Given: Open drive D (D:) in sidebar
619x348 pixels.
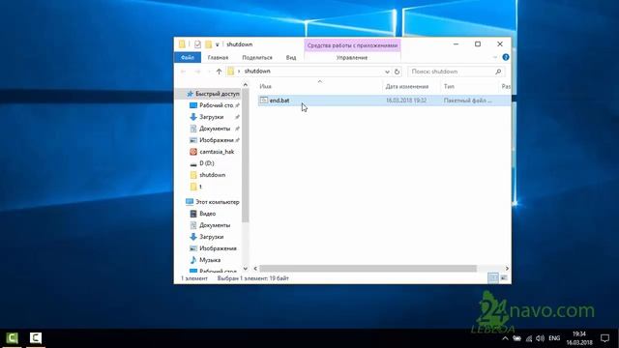Looking at the screenshot, I should (x=206, y=163).
